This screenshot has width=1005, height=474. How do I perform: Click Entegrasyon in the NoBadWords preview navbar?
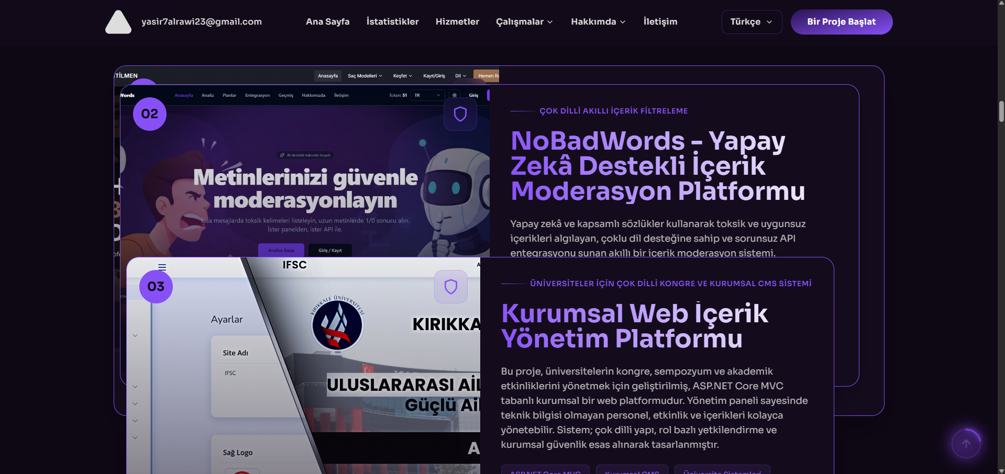(x=257, y=95)
